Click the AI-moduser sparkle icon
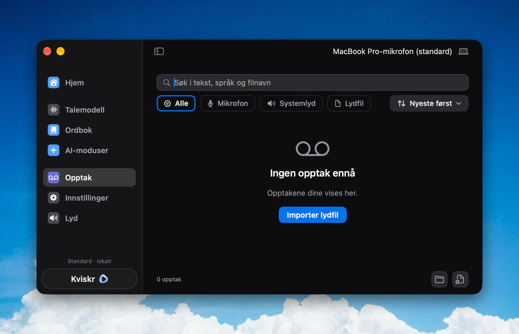Viewport: 519px width, 334px height. [53, 150]
